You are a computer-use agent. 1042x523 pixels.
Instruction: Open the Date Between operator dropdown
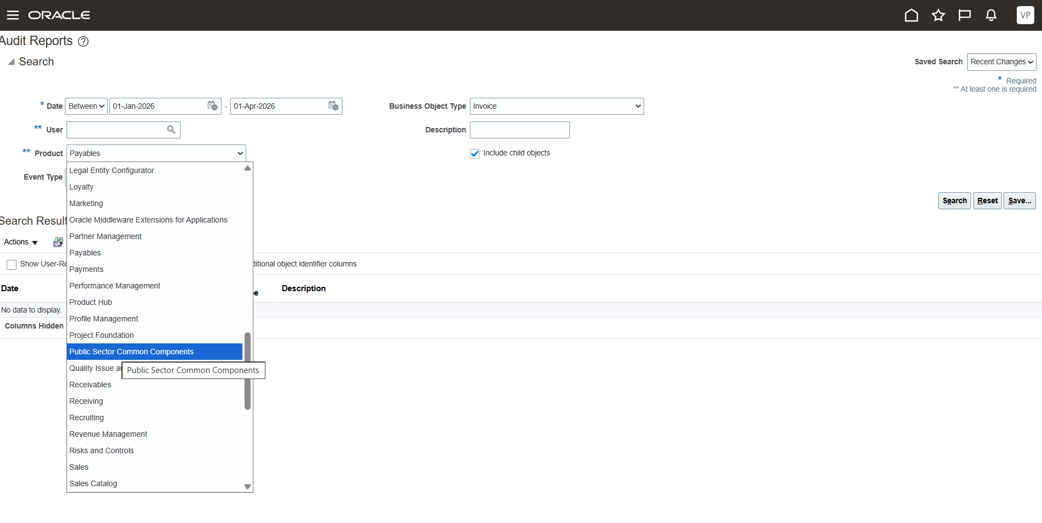point(86,106)
